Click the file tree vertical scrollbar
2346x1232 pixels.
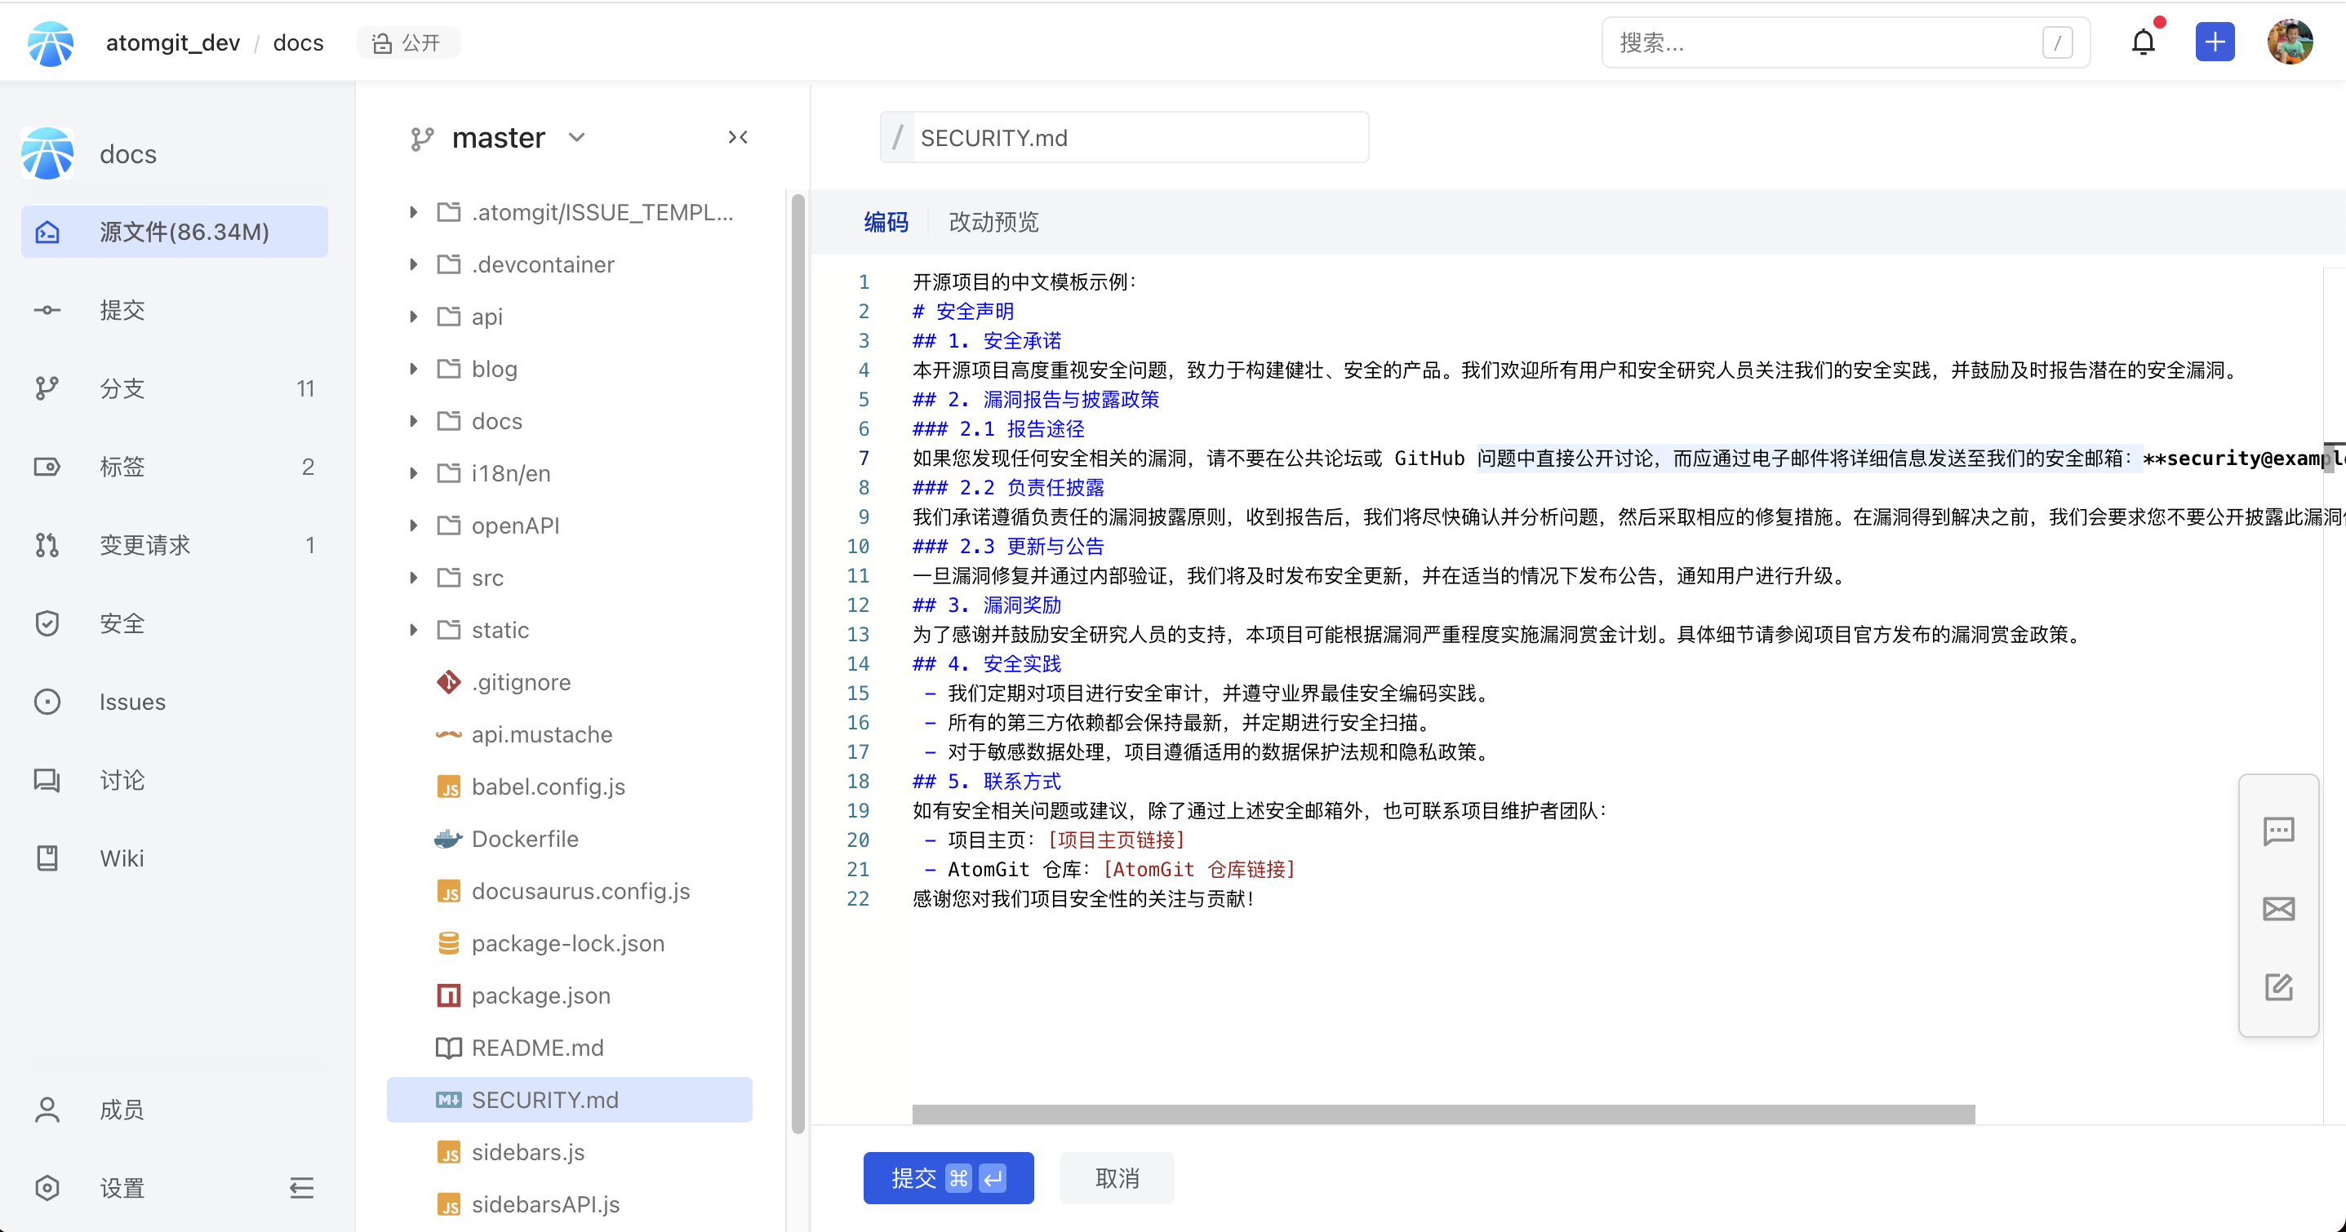click(x=798, y=664)
